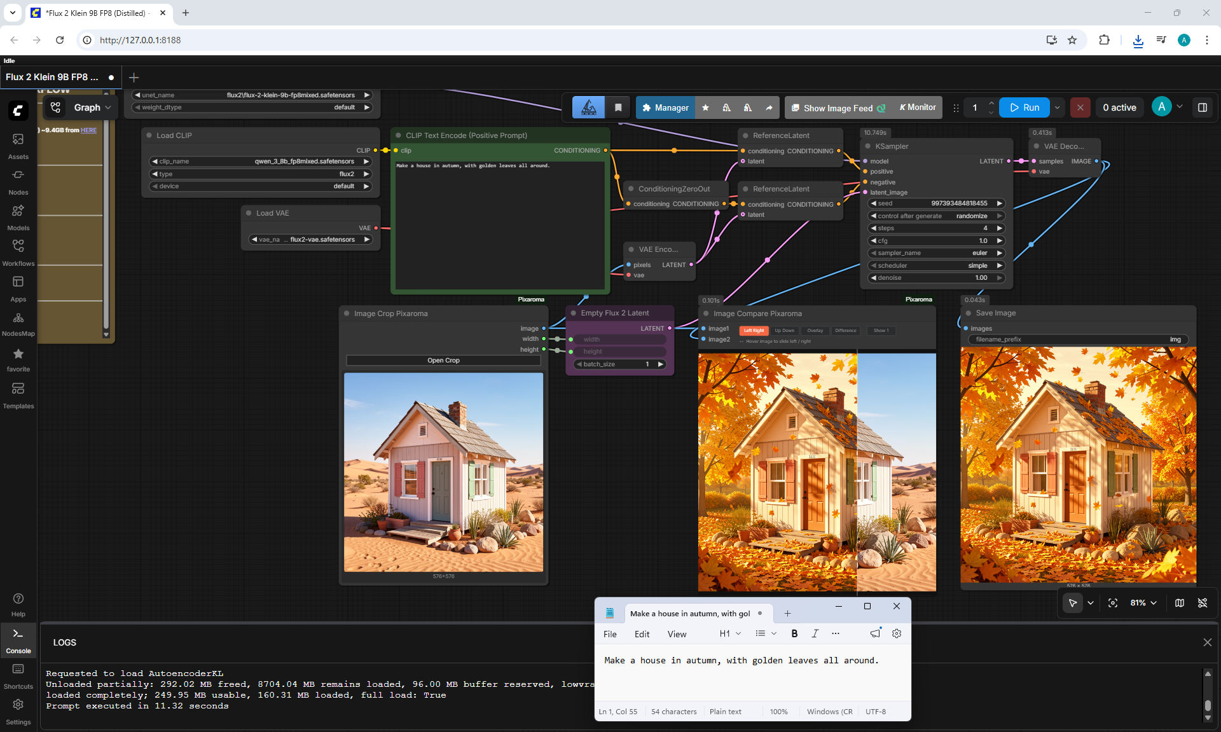Open the NodesMap sidebar panel

pyautogui.click(x=18, y=324)
